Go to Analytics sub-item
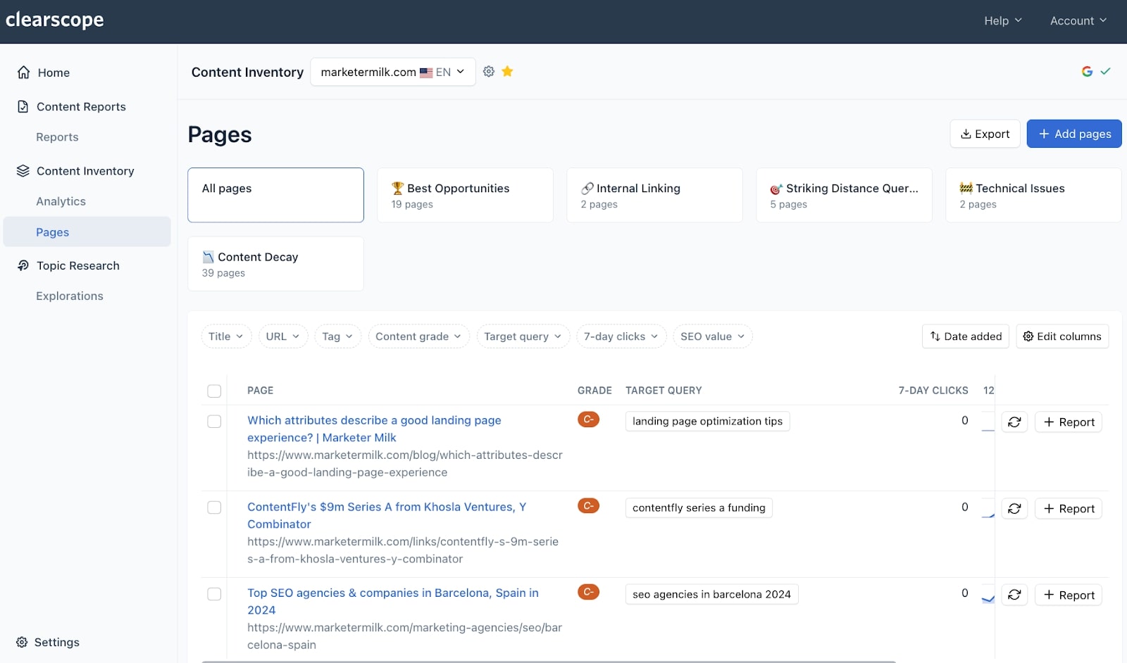The image size is (1127, 663). [61, 201]
